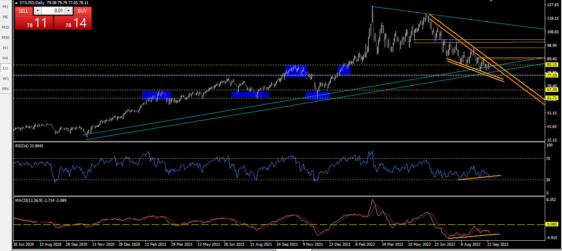562x251 pixels.
Task: Switch to M15 timeframe
Action: 5,27
